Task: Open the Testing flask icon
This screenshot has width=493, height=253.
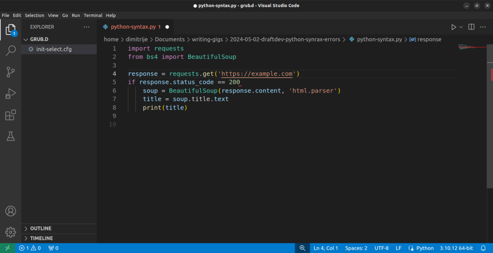Action: tap(10, 136)
